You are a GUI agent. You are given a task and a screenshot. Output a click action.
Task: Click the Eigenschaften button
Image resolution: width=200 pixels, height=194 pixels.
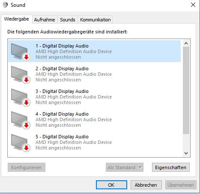[171, 167]
